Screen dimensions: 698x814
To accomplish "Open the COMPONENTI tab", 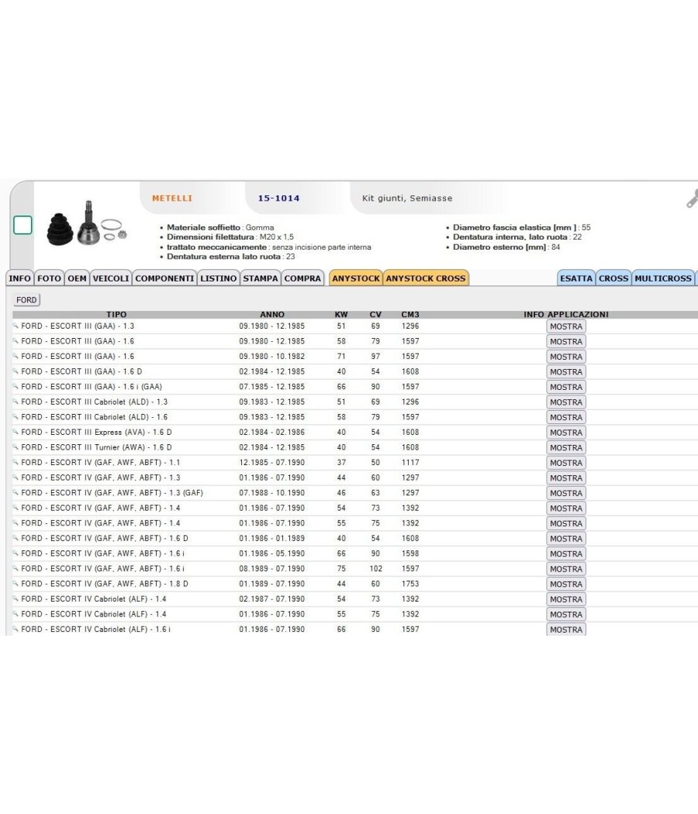I will click(164, 278).
